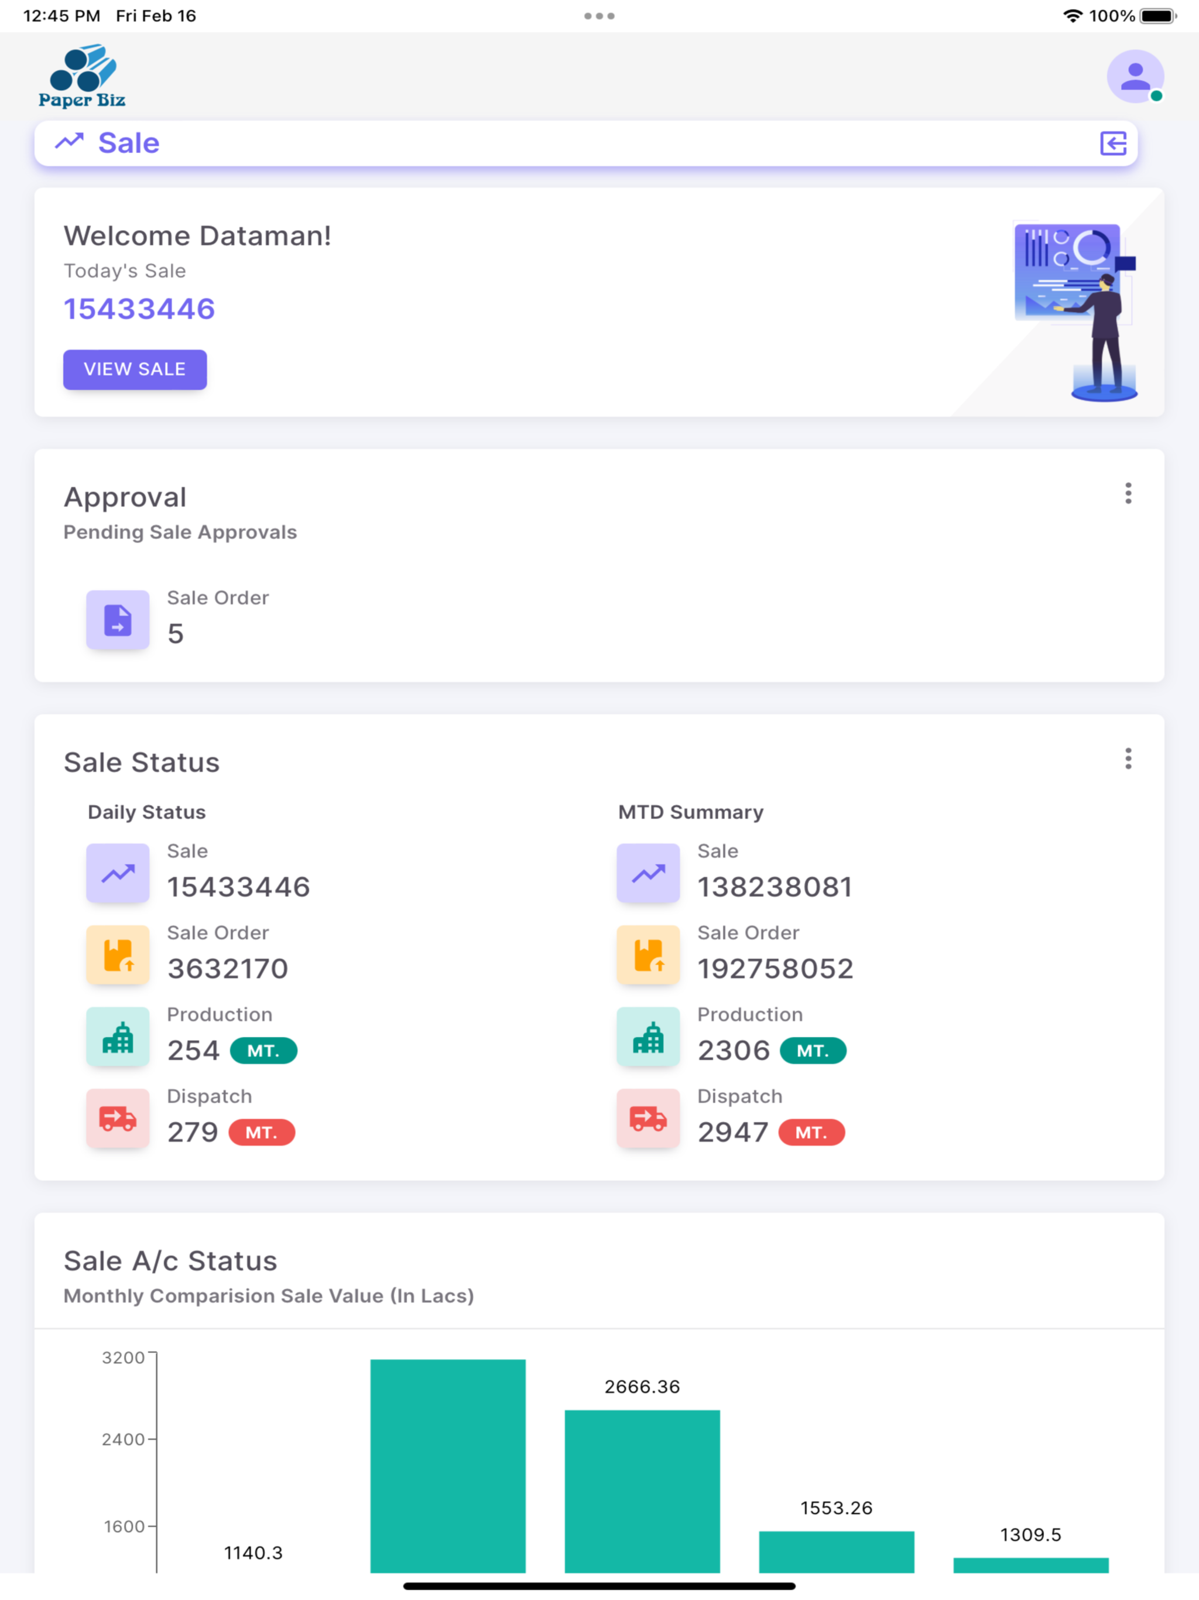The image size is (1199, 1600).
Task: Tap the Wi-Fi status icon
Action: (1073, 16)
